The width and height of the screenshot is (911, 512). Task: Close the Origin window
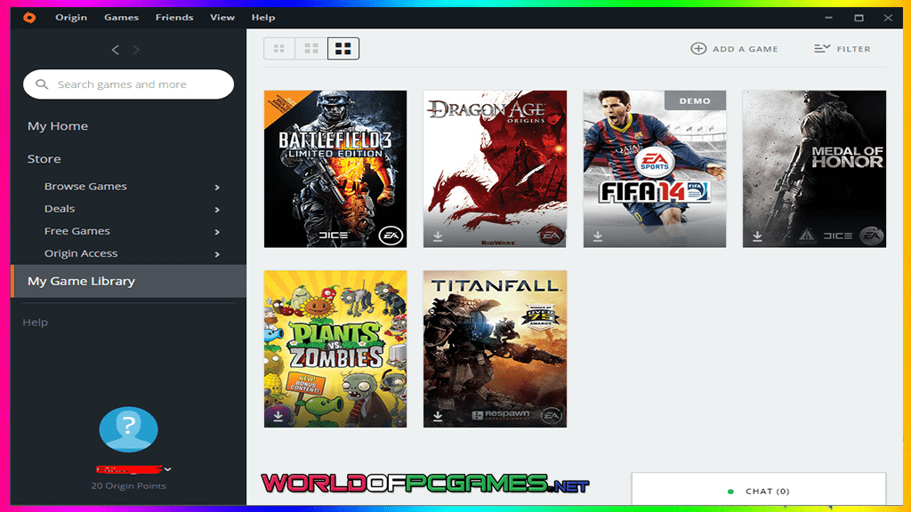pyautogui.click(x=888, y=18)
